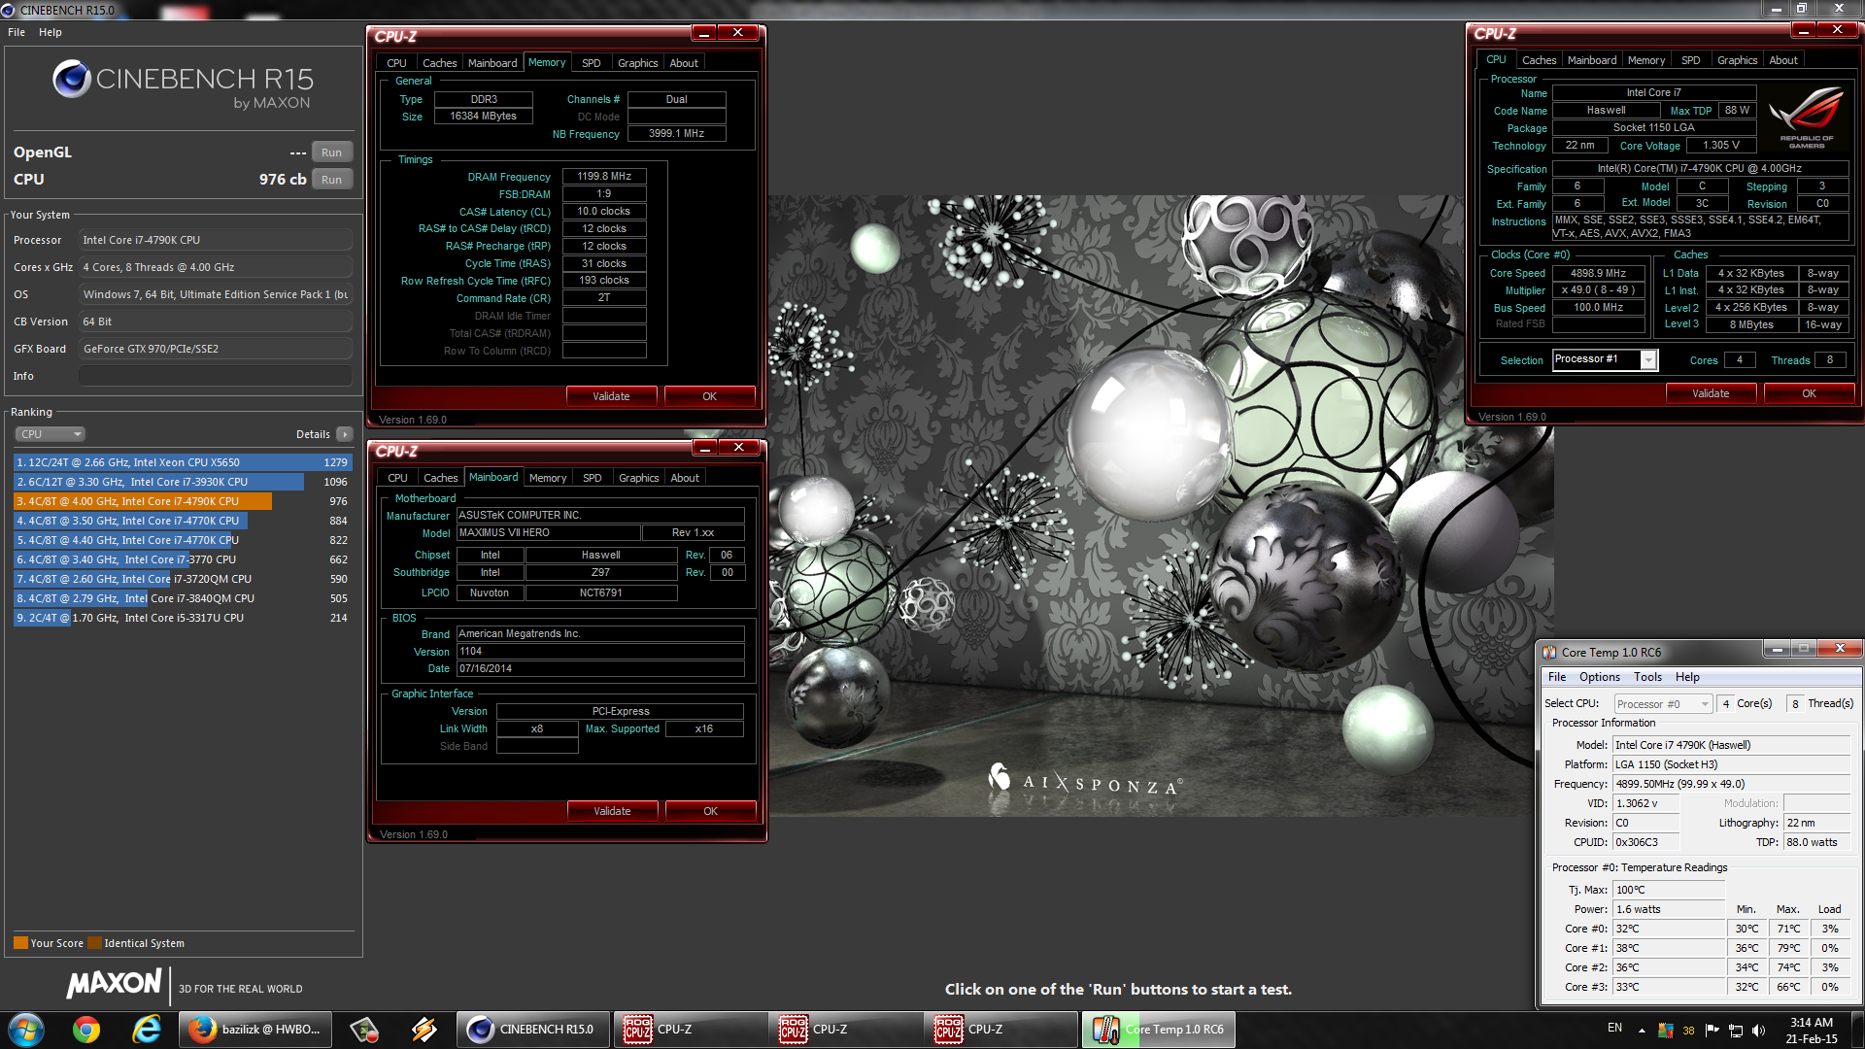
Task: Click OK in Memory CPU-Z window
Action: [709, 396]
